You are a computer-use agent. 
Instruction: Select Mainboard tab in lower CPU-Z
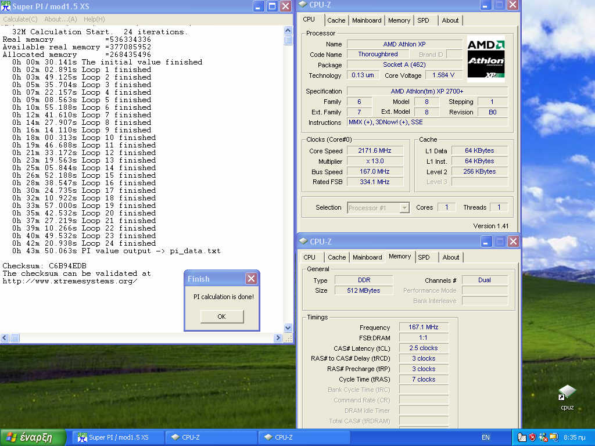[x=367, y=257]
